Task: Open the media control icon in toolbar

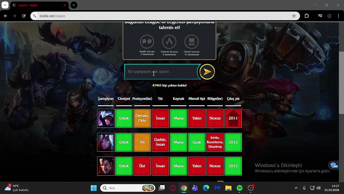Action: point(320,16)
